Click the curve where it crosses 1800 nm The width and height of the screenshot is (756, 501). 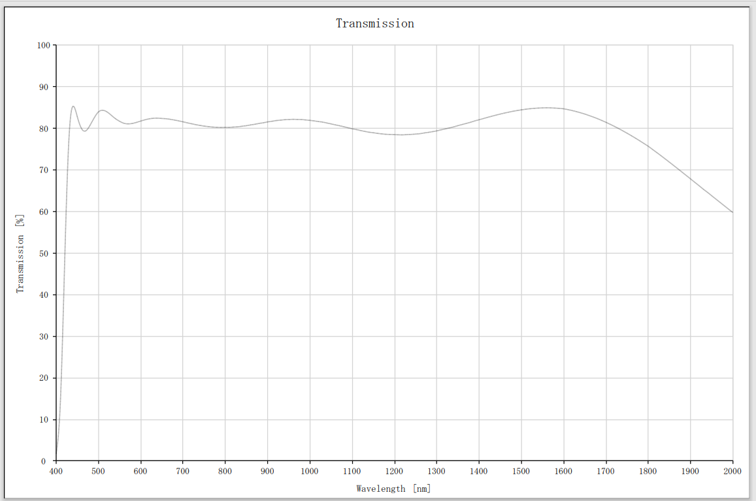click(648, 146)
